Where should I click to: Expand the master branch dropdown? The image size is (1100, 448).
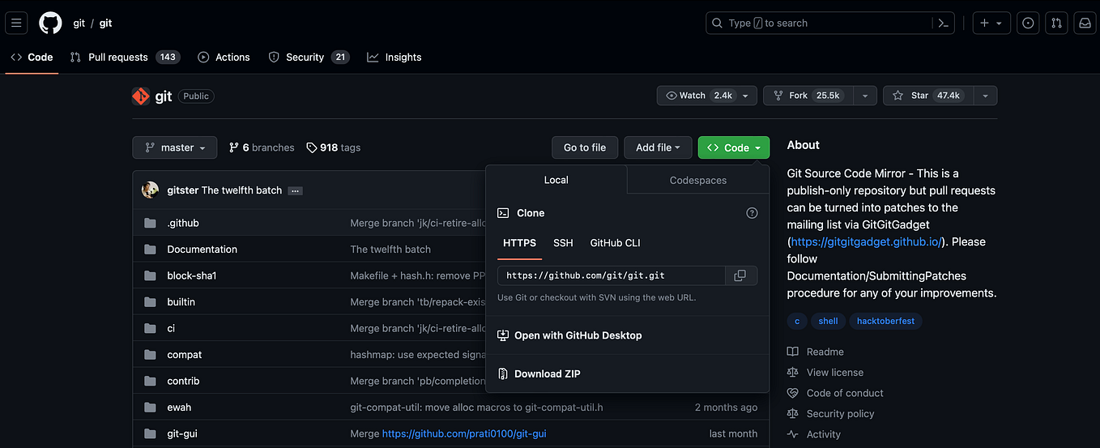click(x=175, y=147)
